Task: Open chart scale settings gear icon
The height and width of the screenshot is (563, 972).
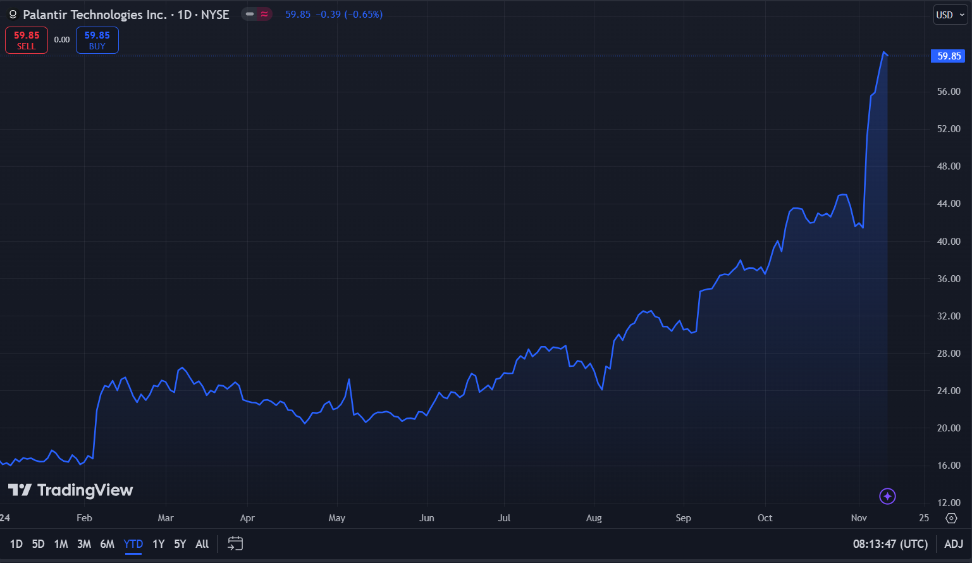Action: pos(951,518)
